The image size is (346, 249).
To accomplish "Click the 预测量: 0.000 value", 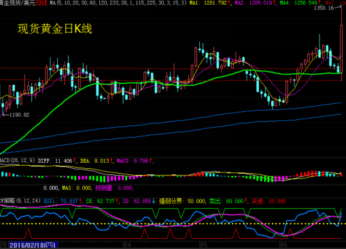I will coord(114,188).
